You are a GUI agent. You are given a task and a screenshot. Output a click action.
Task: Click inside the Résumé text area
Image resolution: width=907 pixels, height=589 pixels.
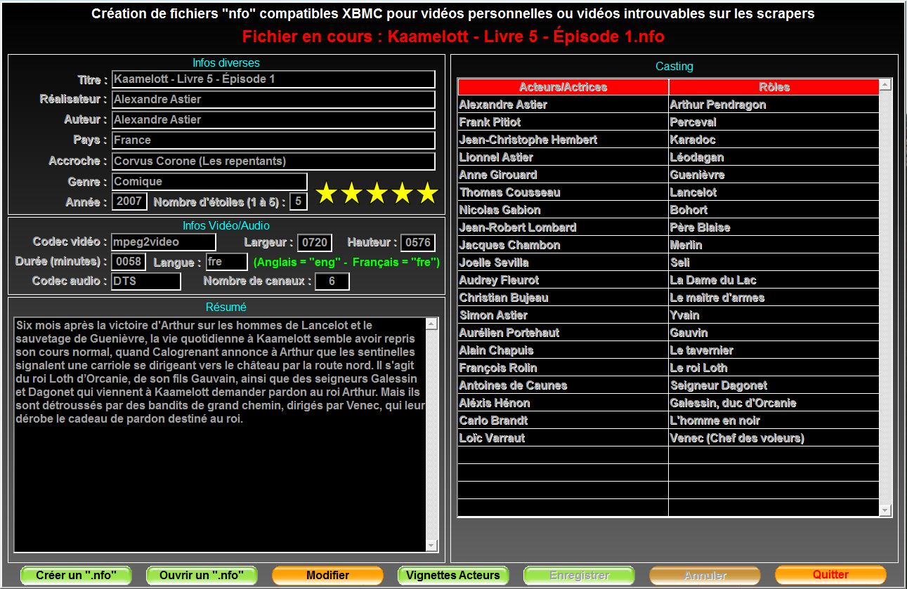click(220, 435)
